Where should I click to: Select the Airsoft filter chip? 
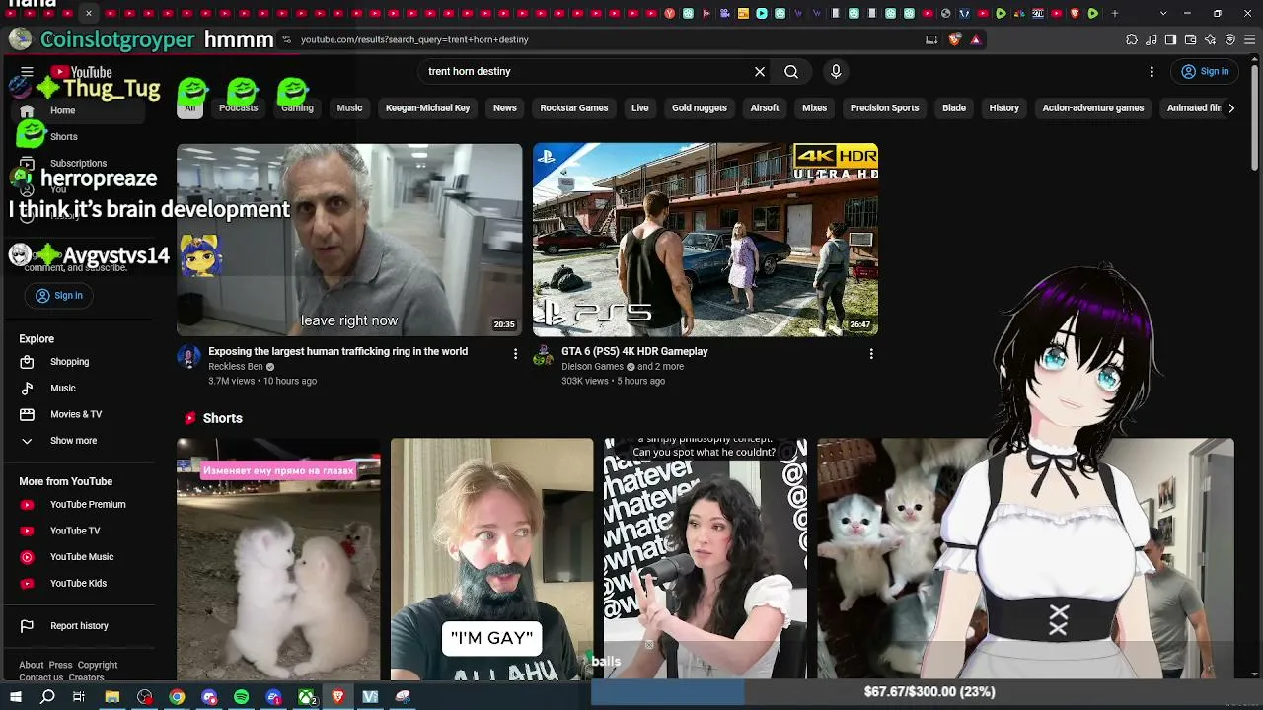tap(765, 107)
